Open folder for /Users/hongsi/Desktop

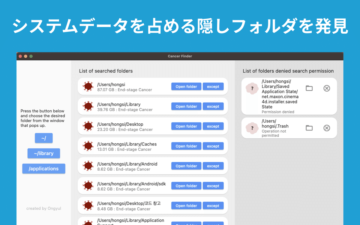coord(186,126)
